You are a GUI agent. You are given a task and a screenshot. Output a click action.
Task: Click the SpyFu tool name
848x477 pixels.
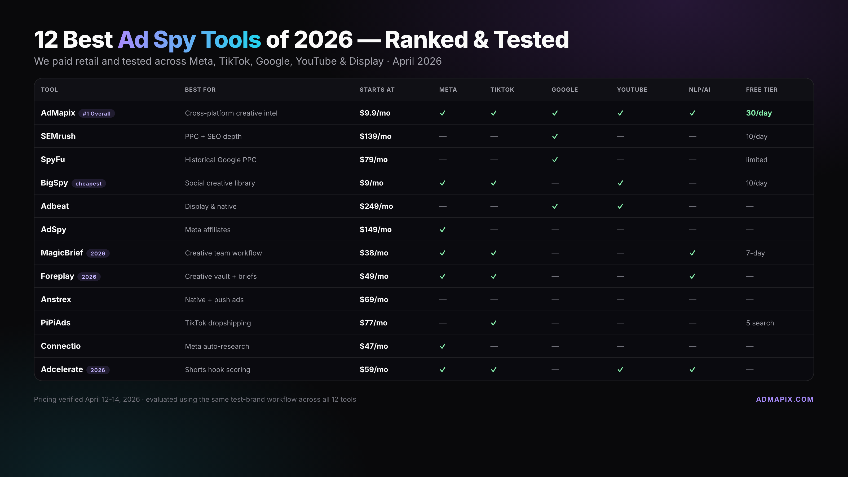click(x=53, y=160)
